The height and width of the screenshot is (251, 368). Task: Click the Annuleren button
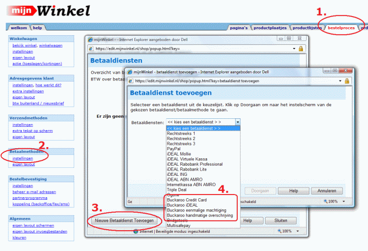click(x=327, y=191)
